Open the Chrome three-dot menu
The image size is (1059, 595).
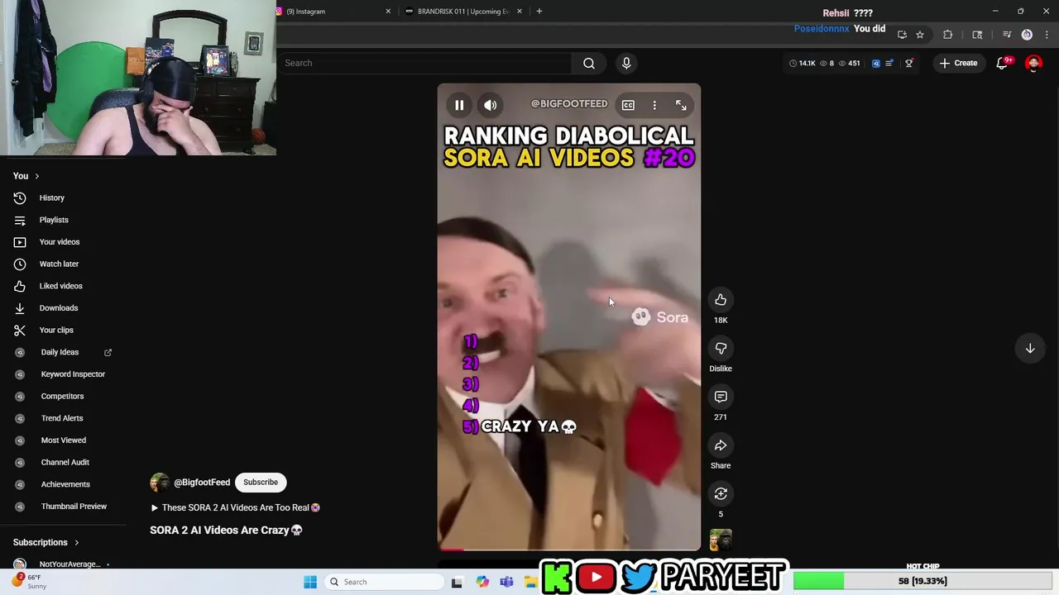tap(1047, 35)
